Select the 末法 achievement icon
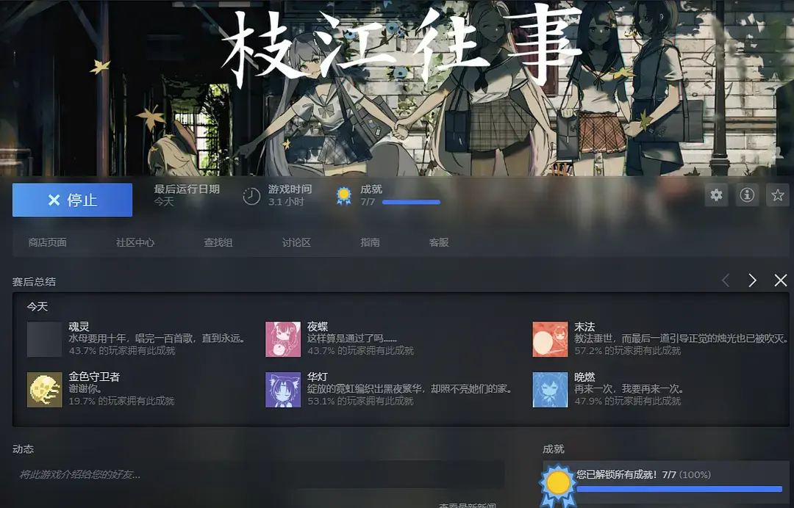 point(550,338)
